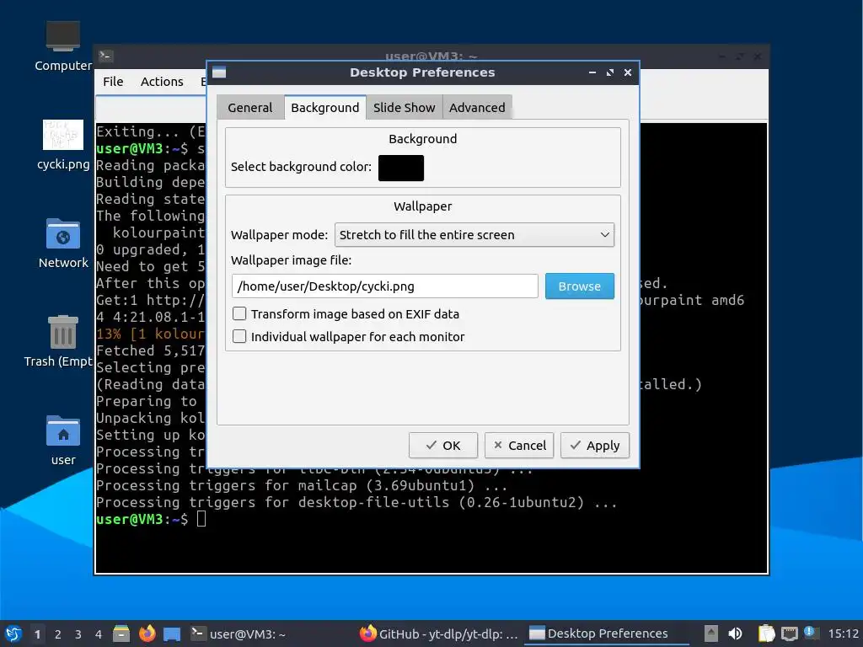Open the Lubuntu application menu
Viewport: 863px width, 647px height.
13,634
